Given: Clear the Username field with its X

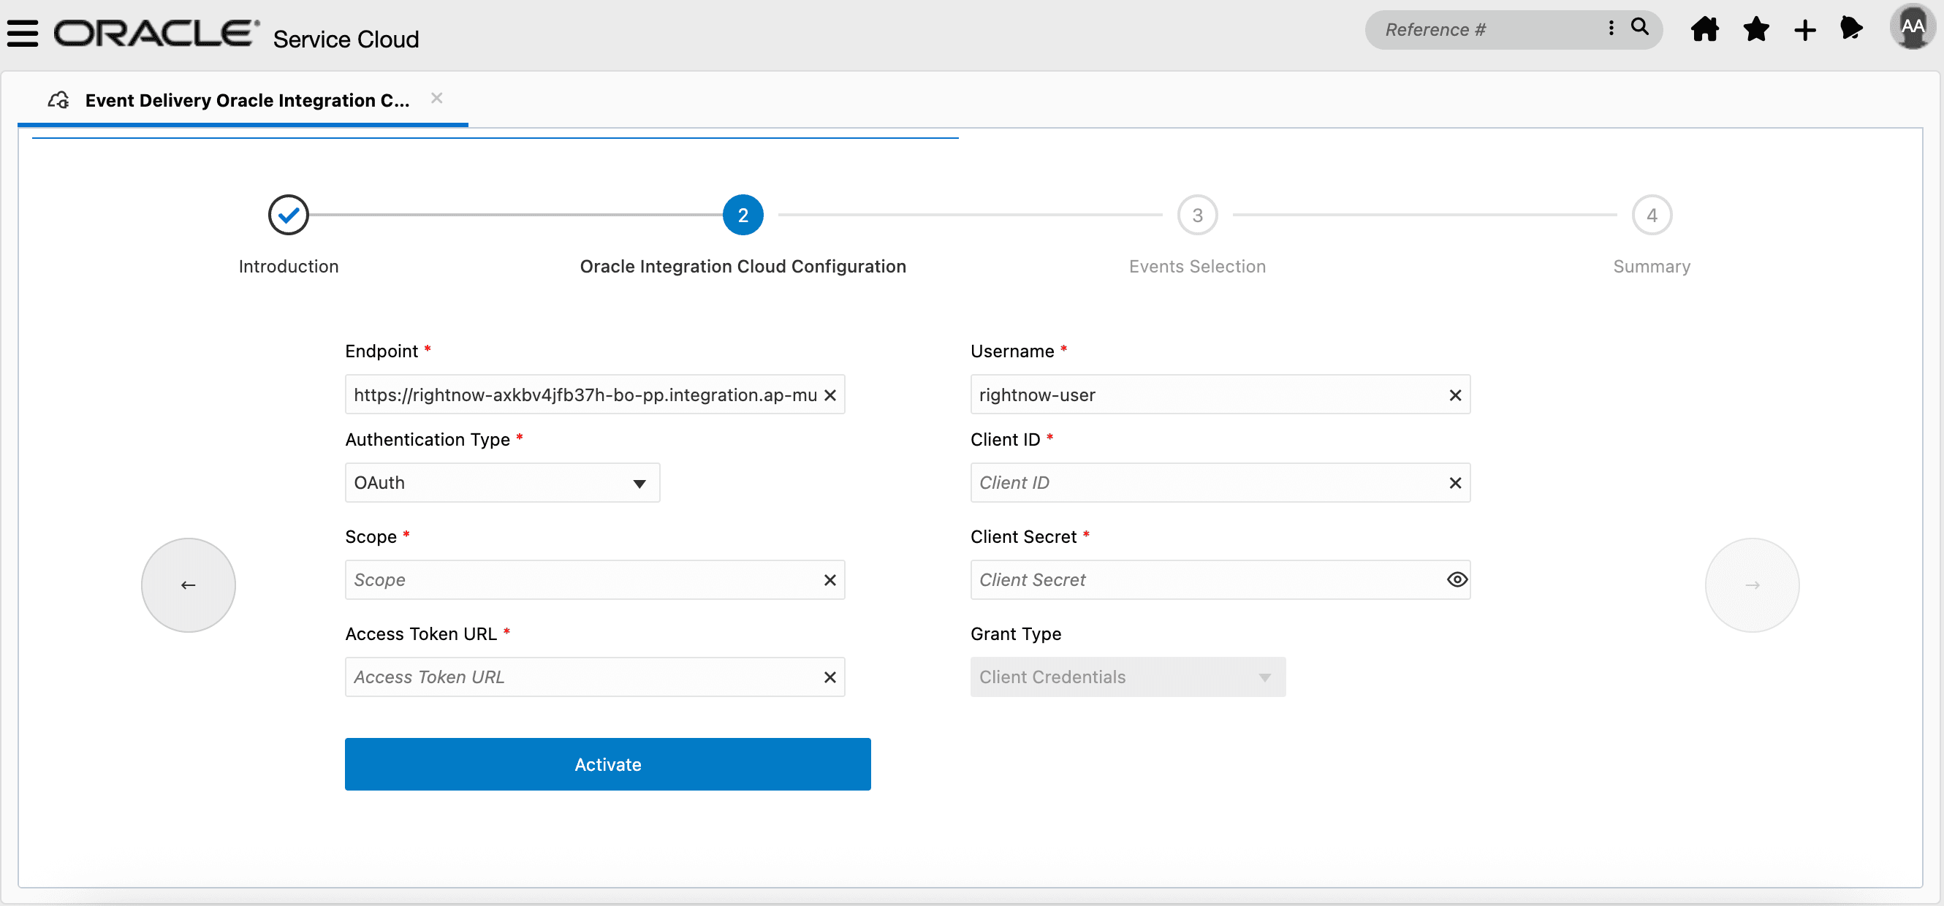Looking at the screenshot, I should [1455, 395].
